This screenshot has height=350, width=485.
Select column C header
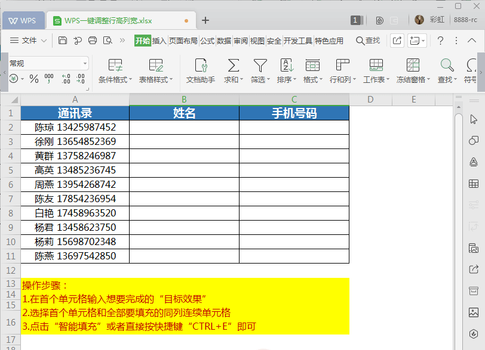294,100
